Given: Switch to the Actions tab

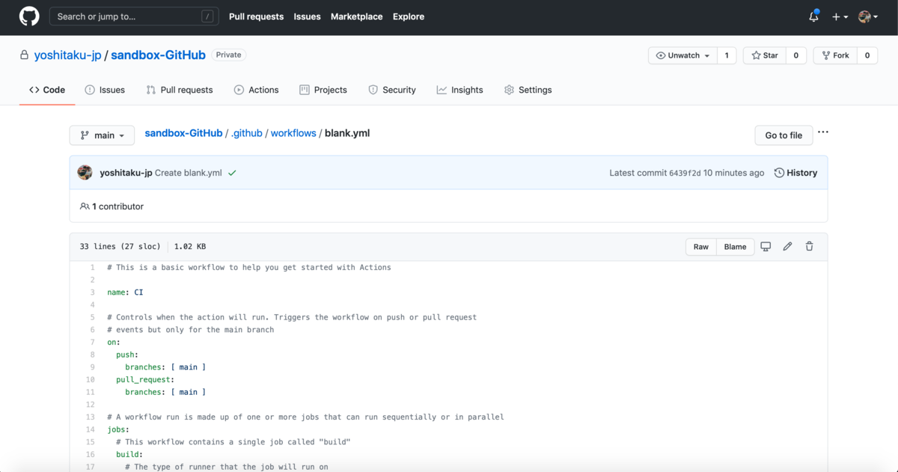Looking at the screenshot, I should (256, 90).
